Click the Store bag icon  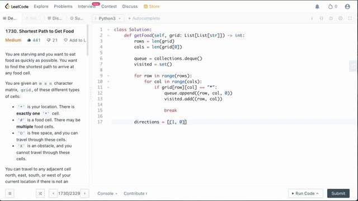pos(145,6)
